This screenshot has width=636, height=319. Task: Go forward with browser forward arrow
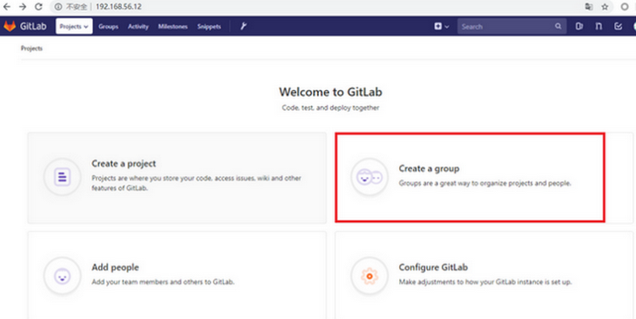(23, 7)
